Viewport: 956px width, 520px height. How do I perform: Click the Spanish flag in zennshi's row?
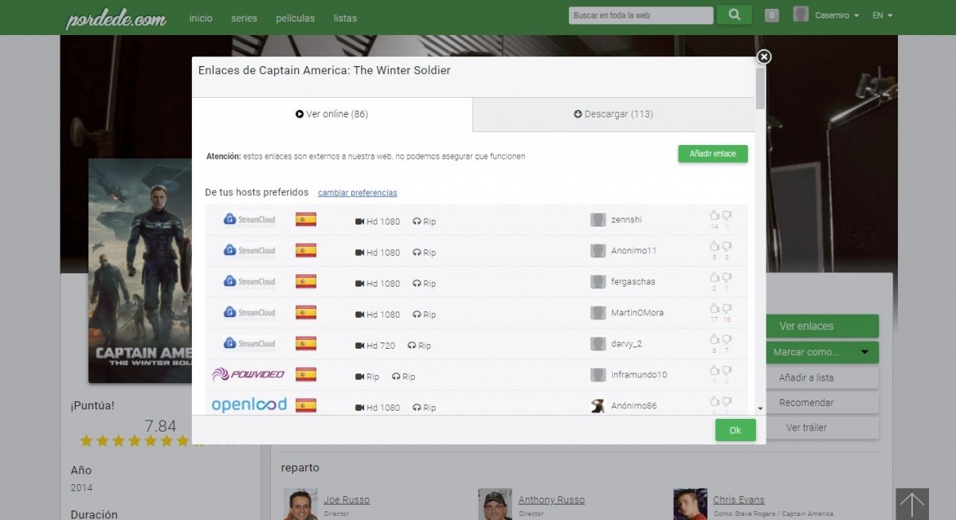(x=306, y=220)
